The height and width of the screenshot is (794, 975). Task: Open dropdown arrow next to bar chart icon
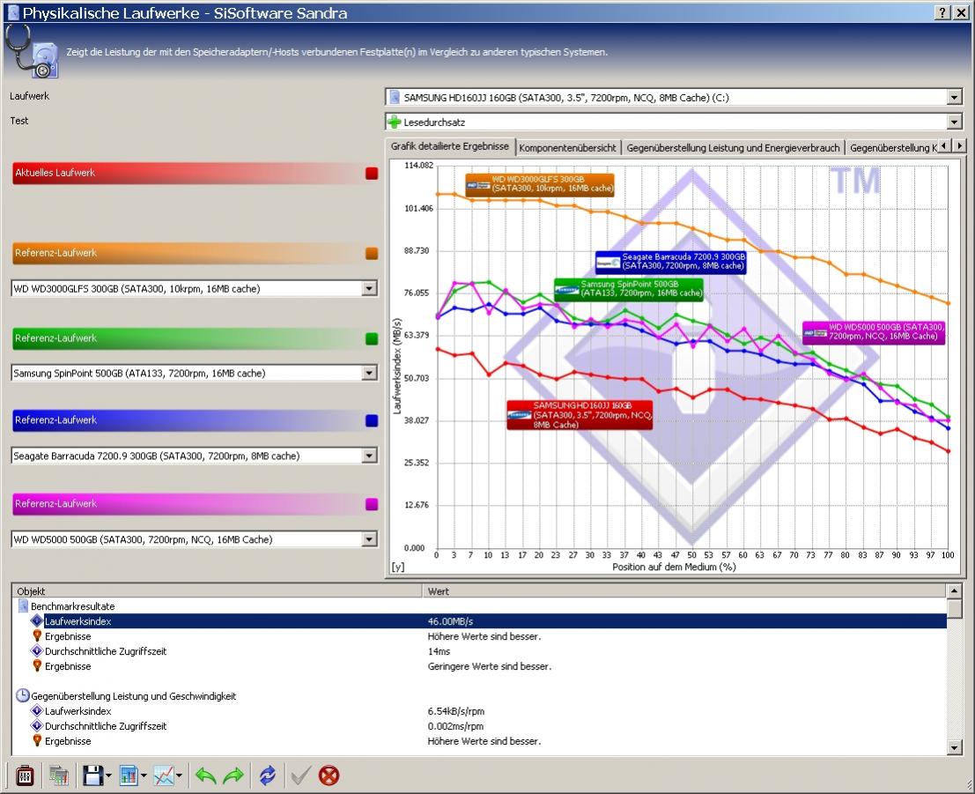[x=144, y=776]
